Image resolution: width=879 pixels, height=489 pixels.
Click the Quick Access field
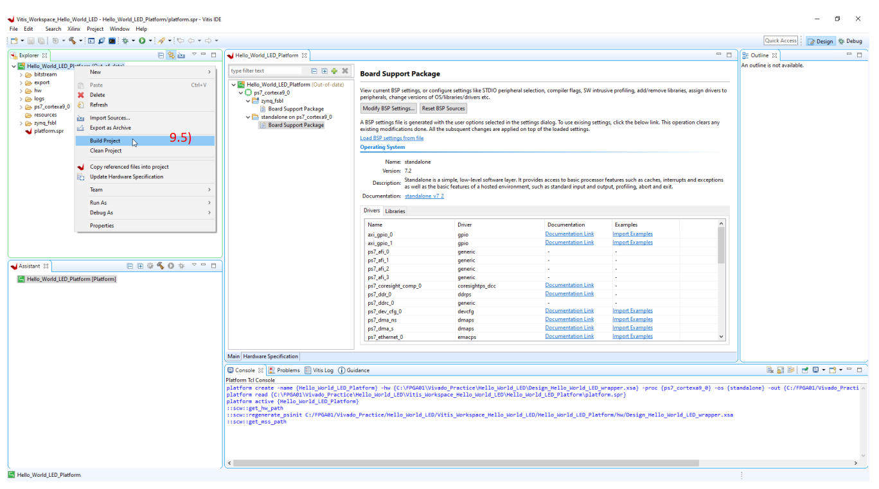pos(781,40)
